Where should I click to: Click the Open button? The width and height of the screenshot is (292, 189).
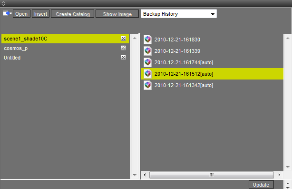pyautogui.click(x=21, y=14)
